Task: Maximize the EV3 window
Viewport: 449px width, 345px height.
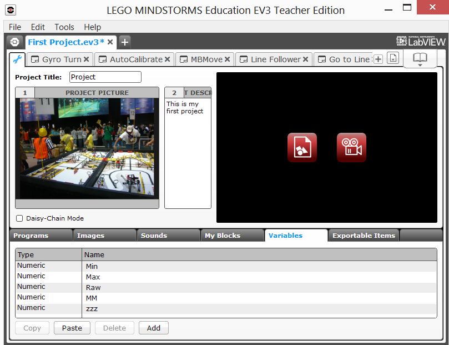Action: pyautogui.click(x=407, y=7)
